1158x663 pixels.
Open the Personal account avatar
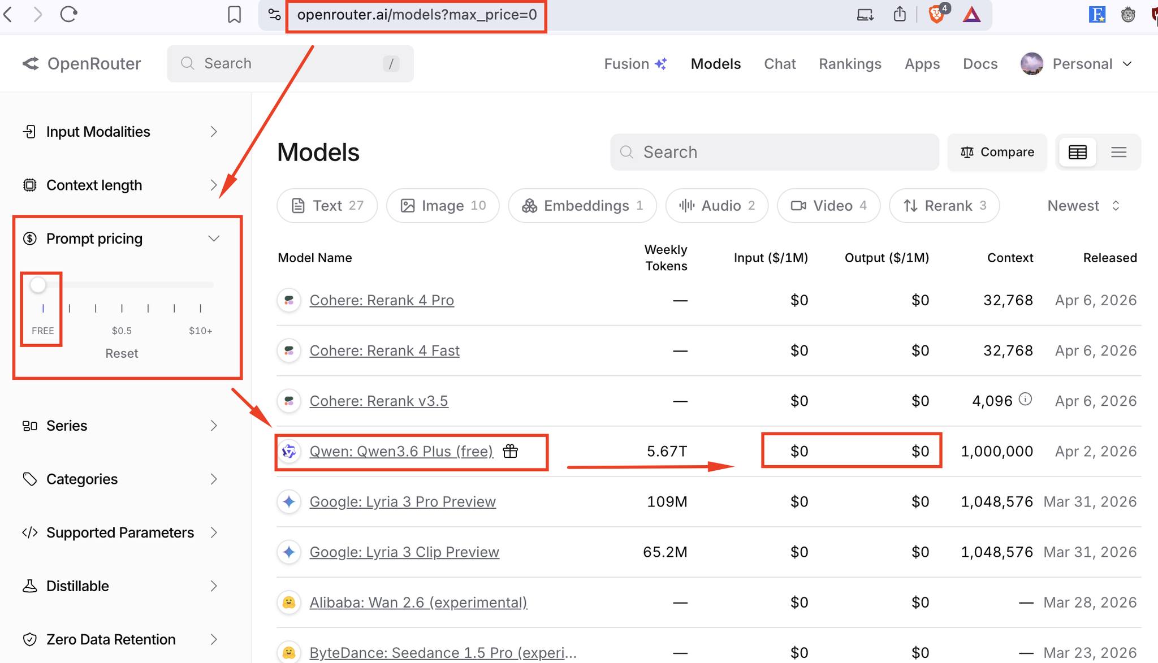(x=1032, y=64)
